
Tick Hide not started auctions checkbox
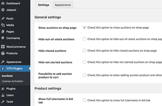85,62
